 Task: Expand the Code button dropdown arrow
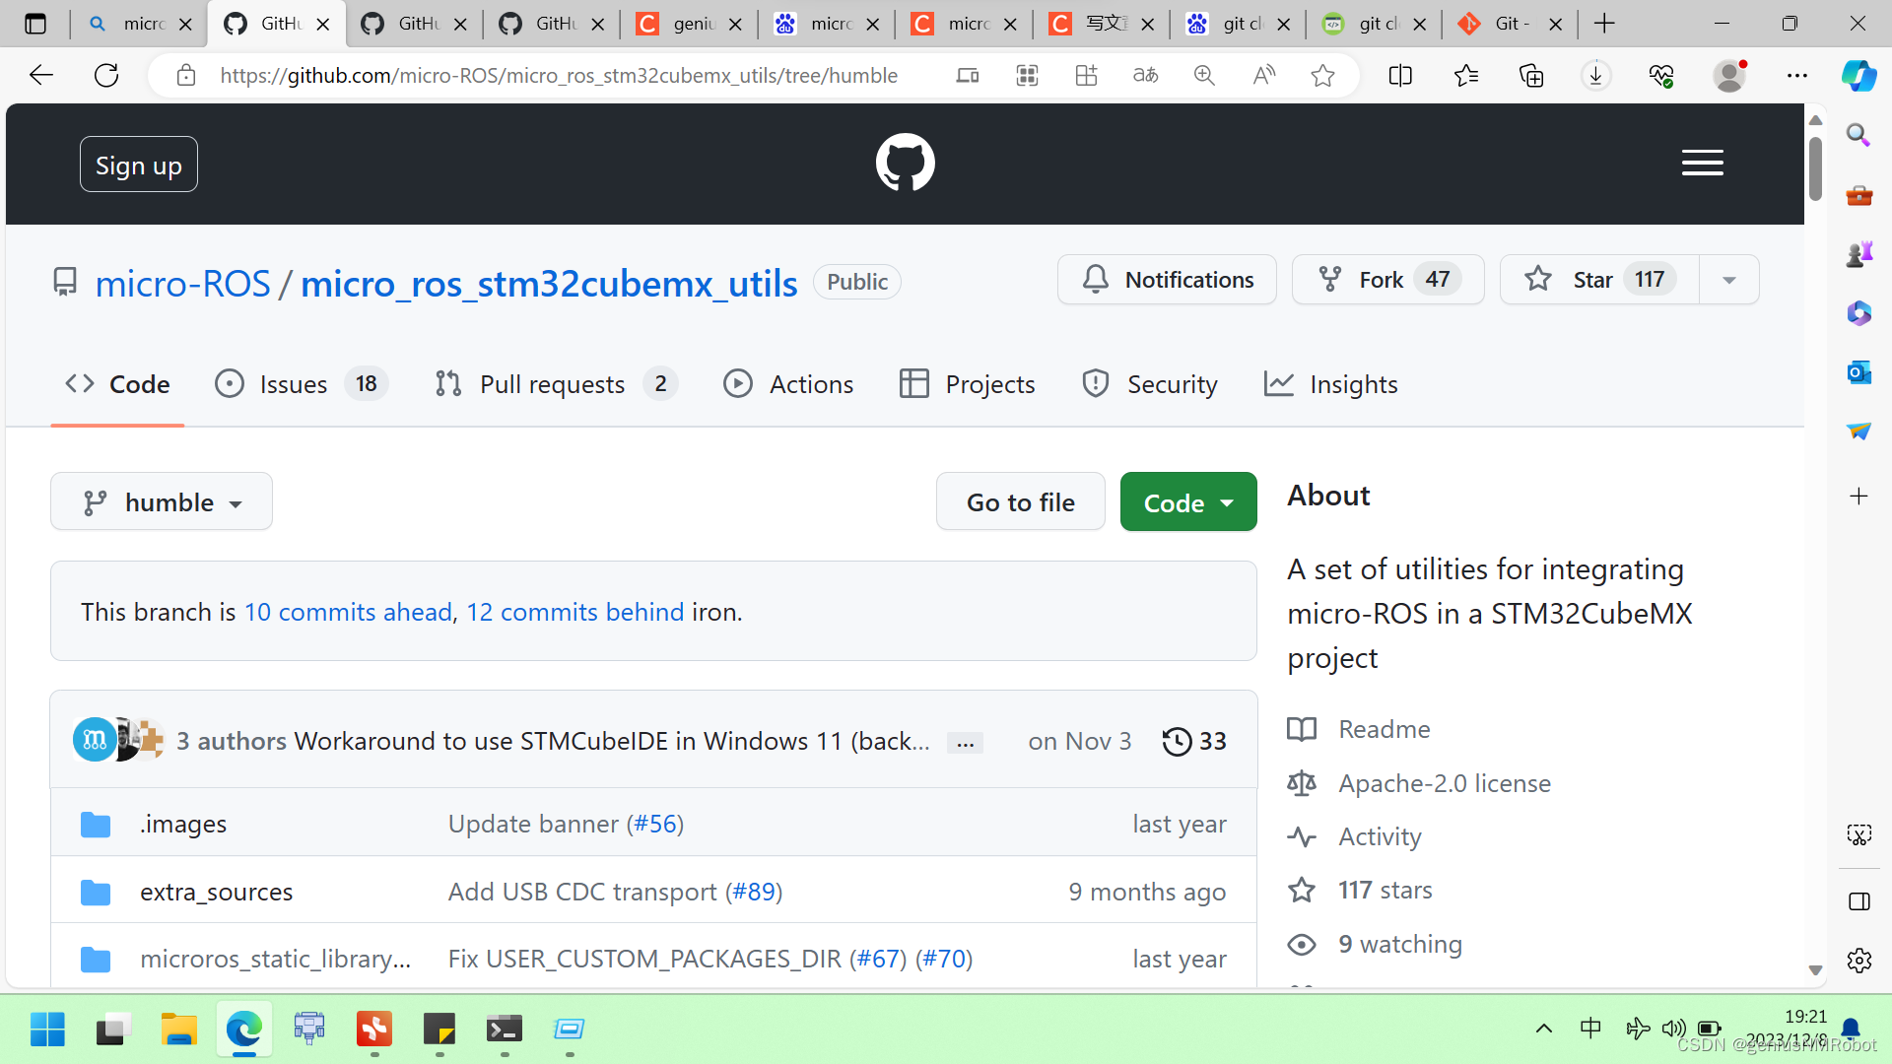[x=1228, y=502]
